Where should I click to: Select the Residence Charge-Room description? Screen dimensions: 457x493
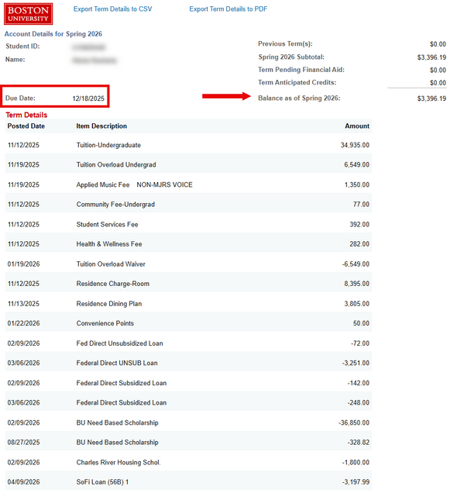pos(113,284)
